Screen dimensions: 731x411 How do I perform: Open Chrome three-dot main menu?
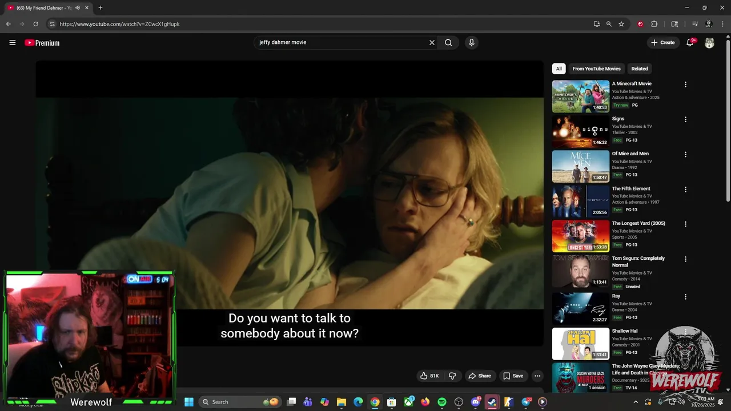(723, 24)
